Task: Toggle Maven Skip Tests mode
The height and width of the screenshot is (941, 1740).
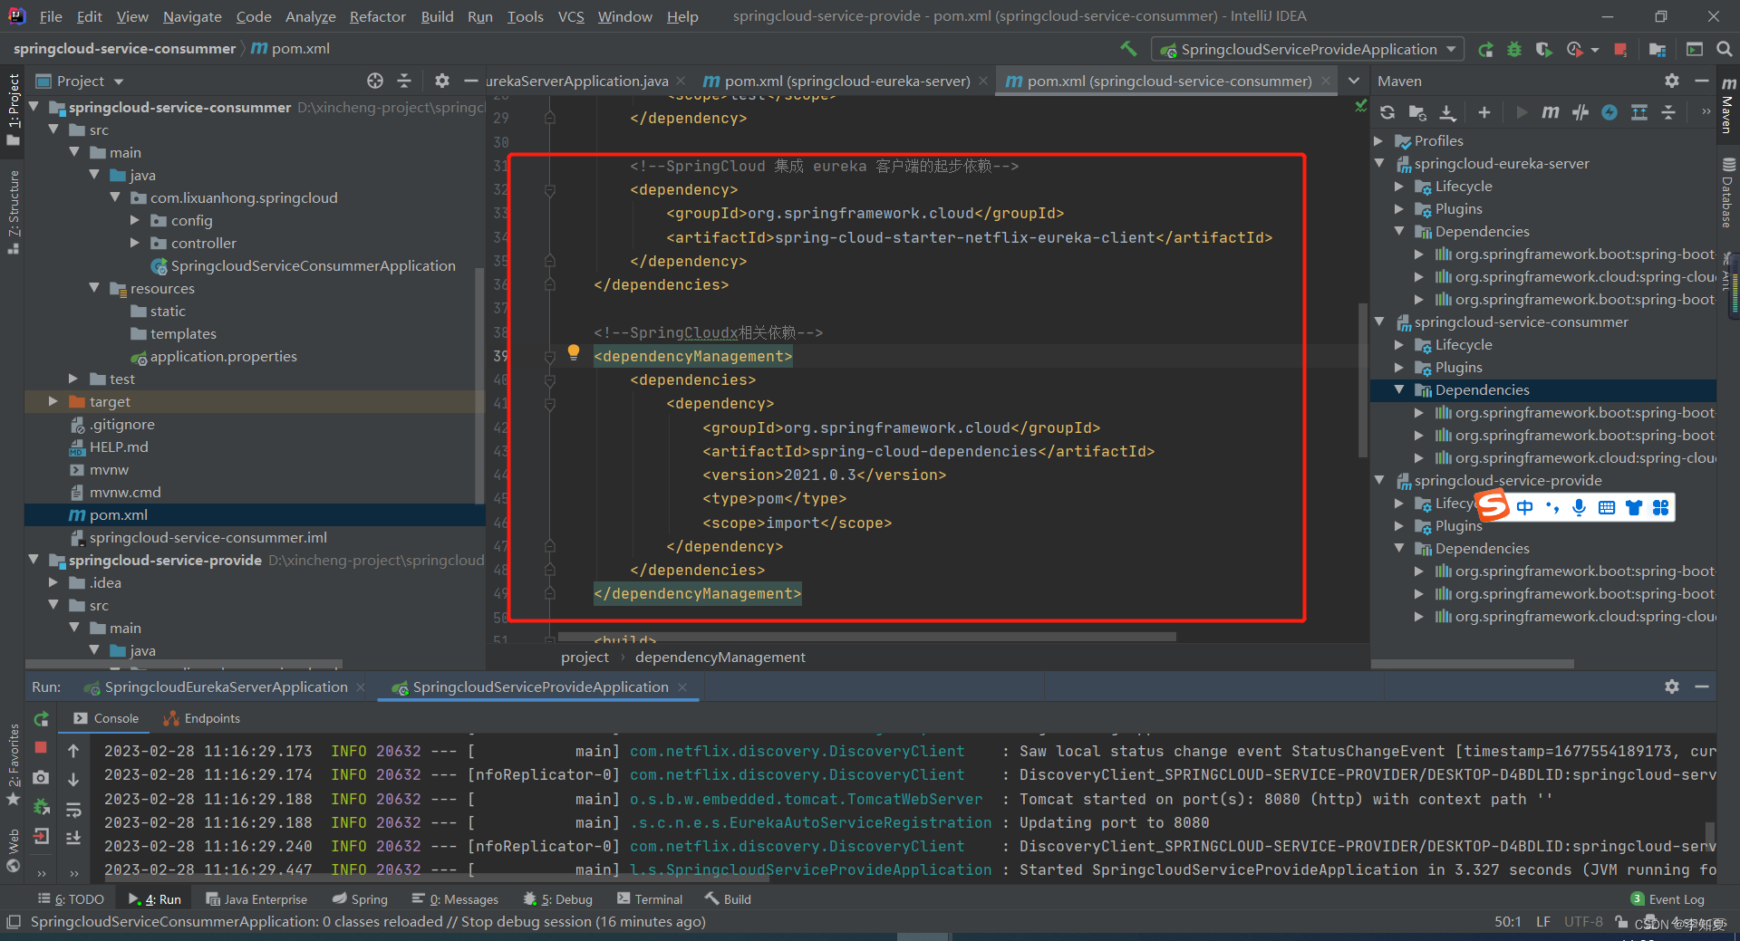Action: pyautogui.click(x=1609, y=112)
